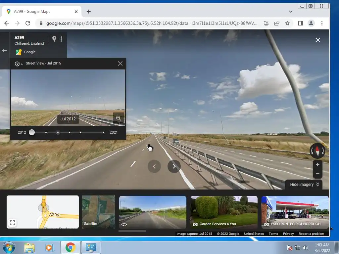Open the Privacy link
The image size is (339, 254).
tap(288, 234)
